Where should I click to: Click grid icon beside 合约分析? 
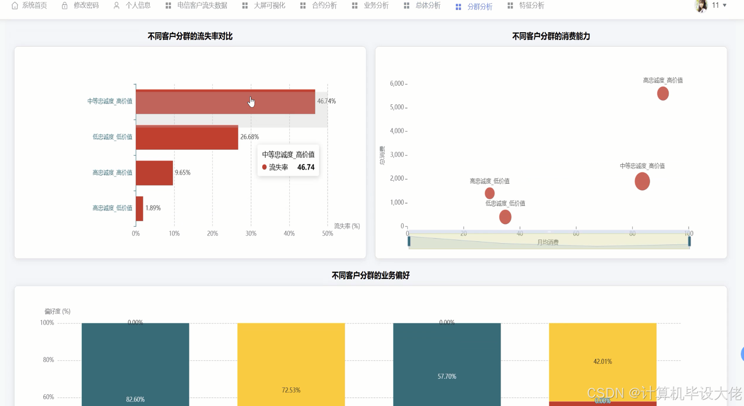pos(303,5)
